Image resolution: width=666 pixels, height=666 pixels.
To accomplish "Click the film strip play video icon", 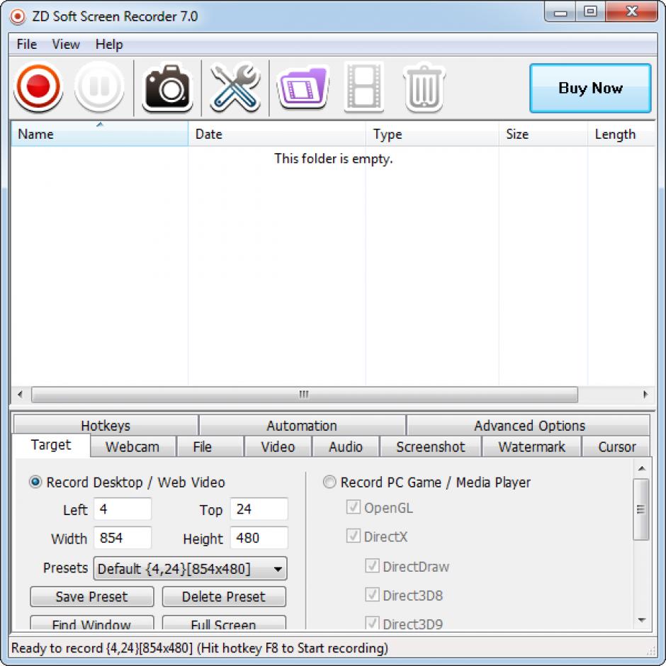I will point(364,87).
